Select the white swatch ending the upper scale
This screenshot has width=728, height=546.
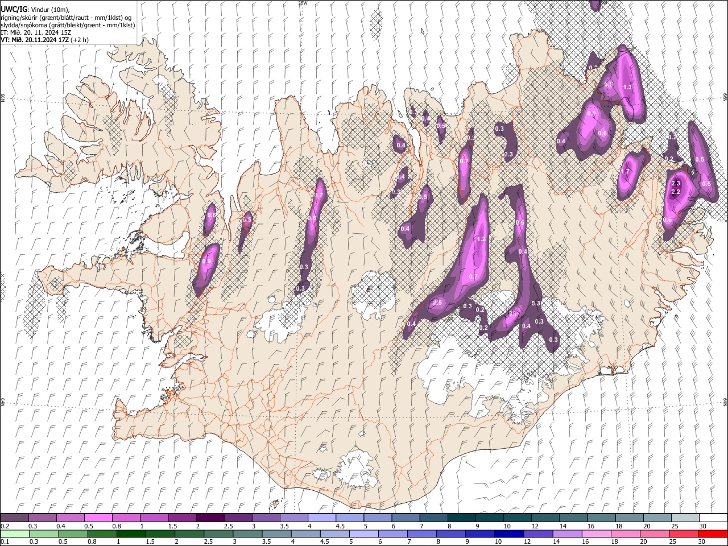(x=713, y=518)
